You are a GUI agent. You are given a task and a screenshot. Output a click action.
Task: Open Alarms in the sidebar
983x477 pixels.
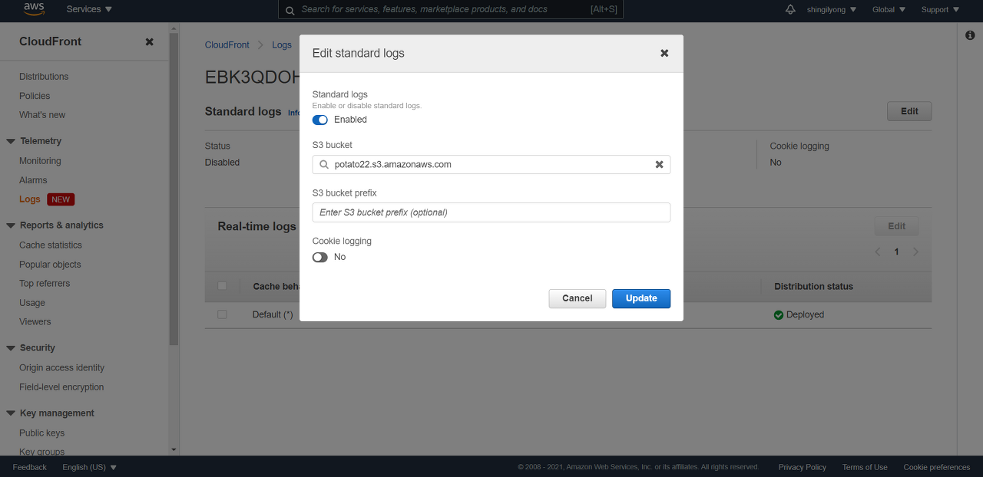coord(33,180)
